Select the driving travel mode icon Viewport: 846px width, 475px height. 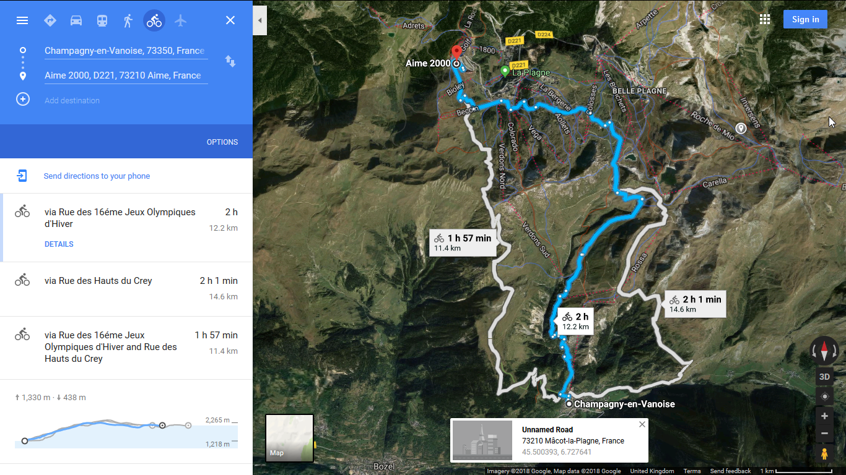coord(76,20)
